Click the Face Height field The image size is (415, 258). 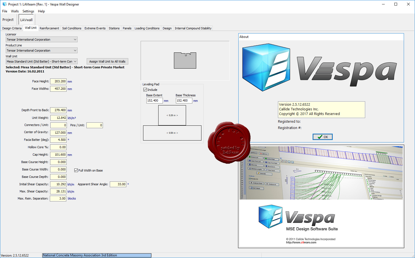coord(58,82)
